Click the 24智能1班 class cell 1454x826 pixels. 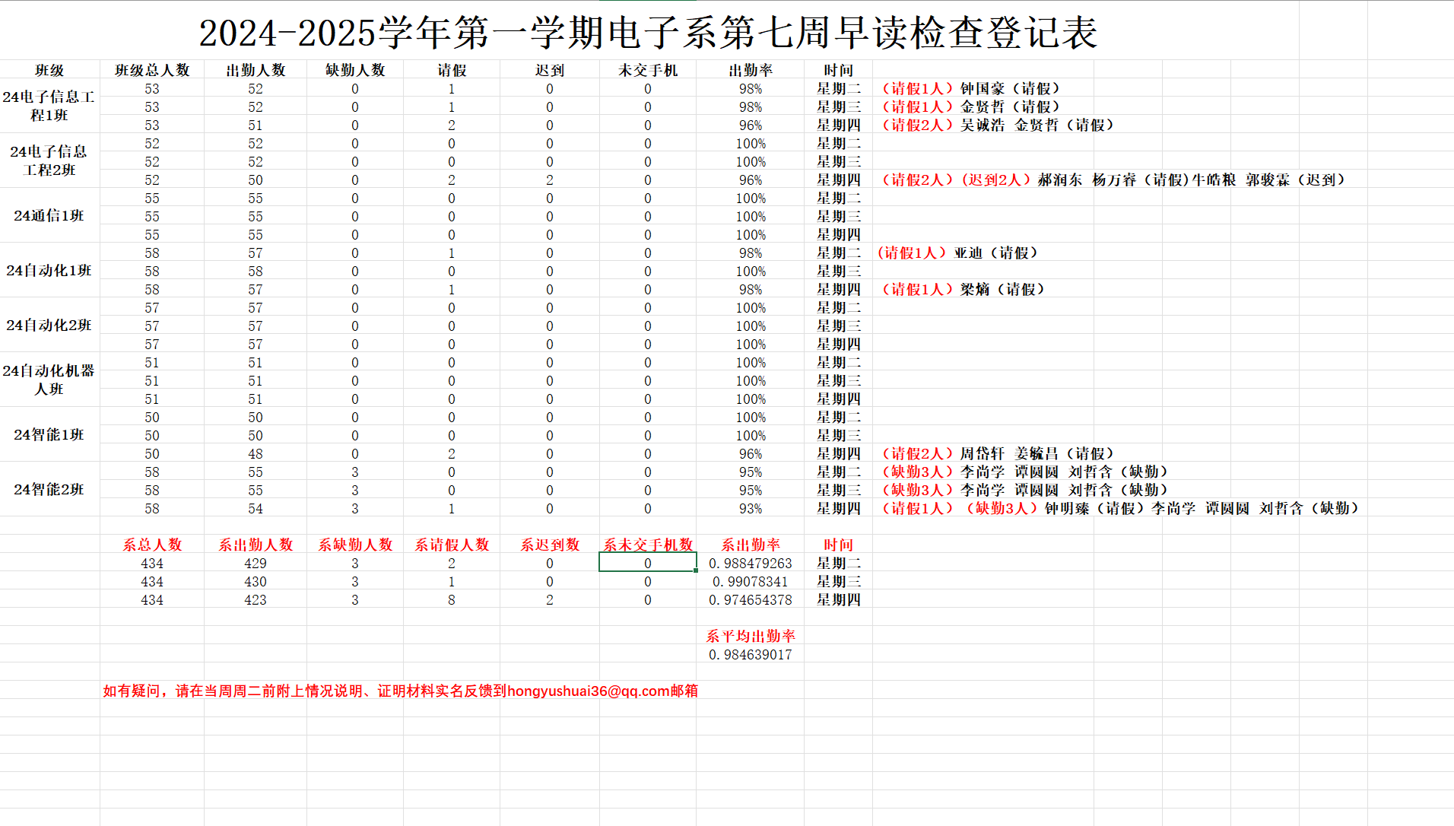(49, 435)
